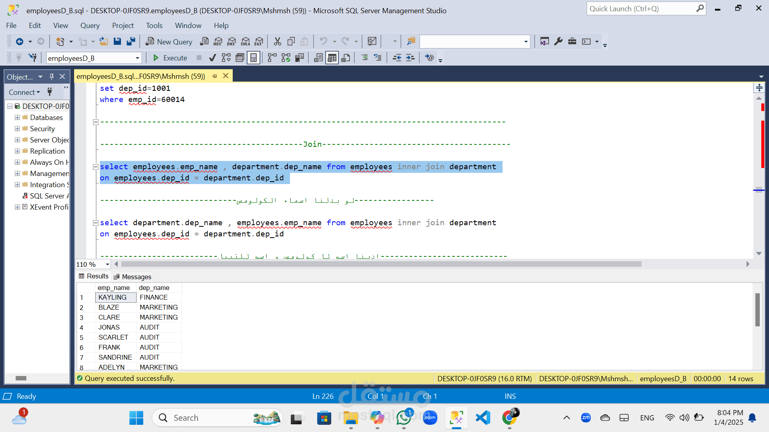Toggle IntelliSense Enabled button
769x432 pixels.
tap(254, 58)
